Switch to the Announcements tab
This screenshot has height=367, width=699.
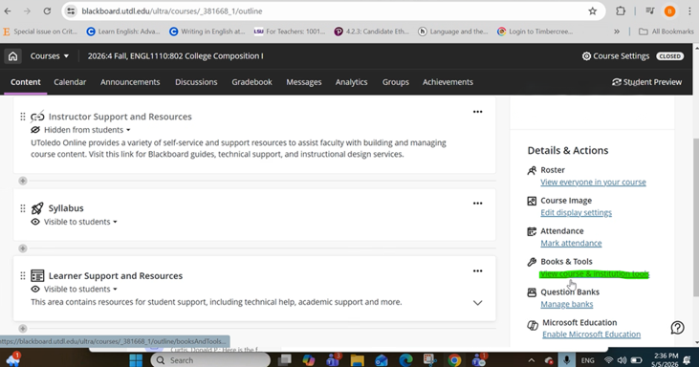(x=130, y=82)
